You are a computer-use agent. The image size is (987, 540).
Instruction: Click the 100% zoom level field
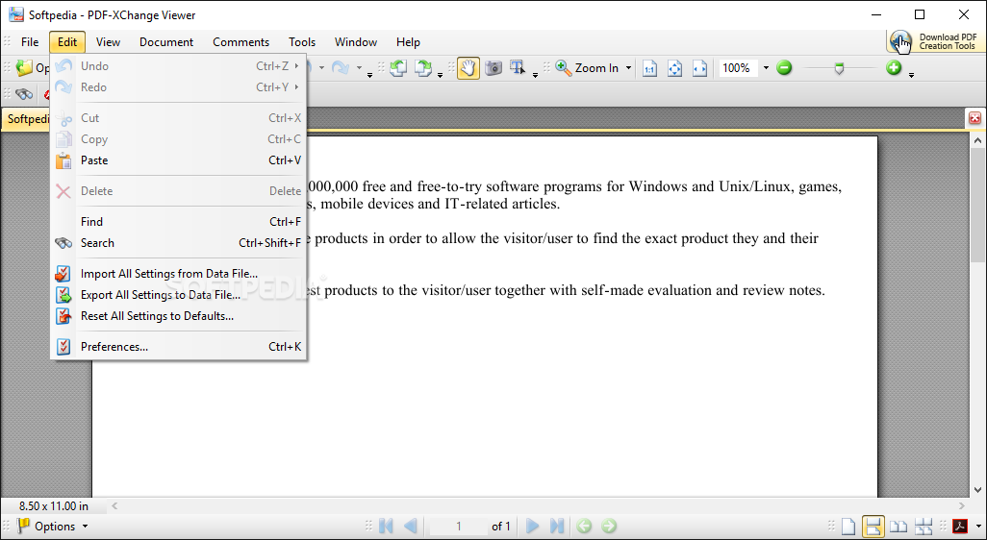tap(739, 68)
